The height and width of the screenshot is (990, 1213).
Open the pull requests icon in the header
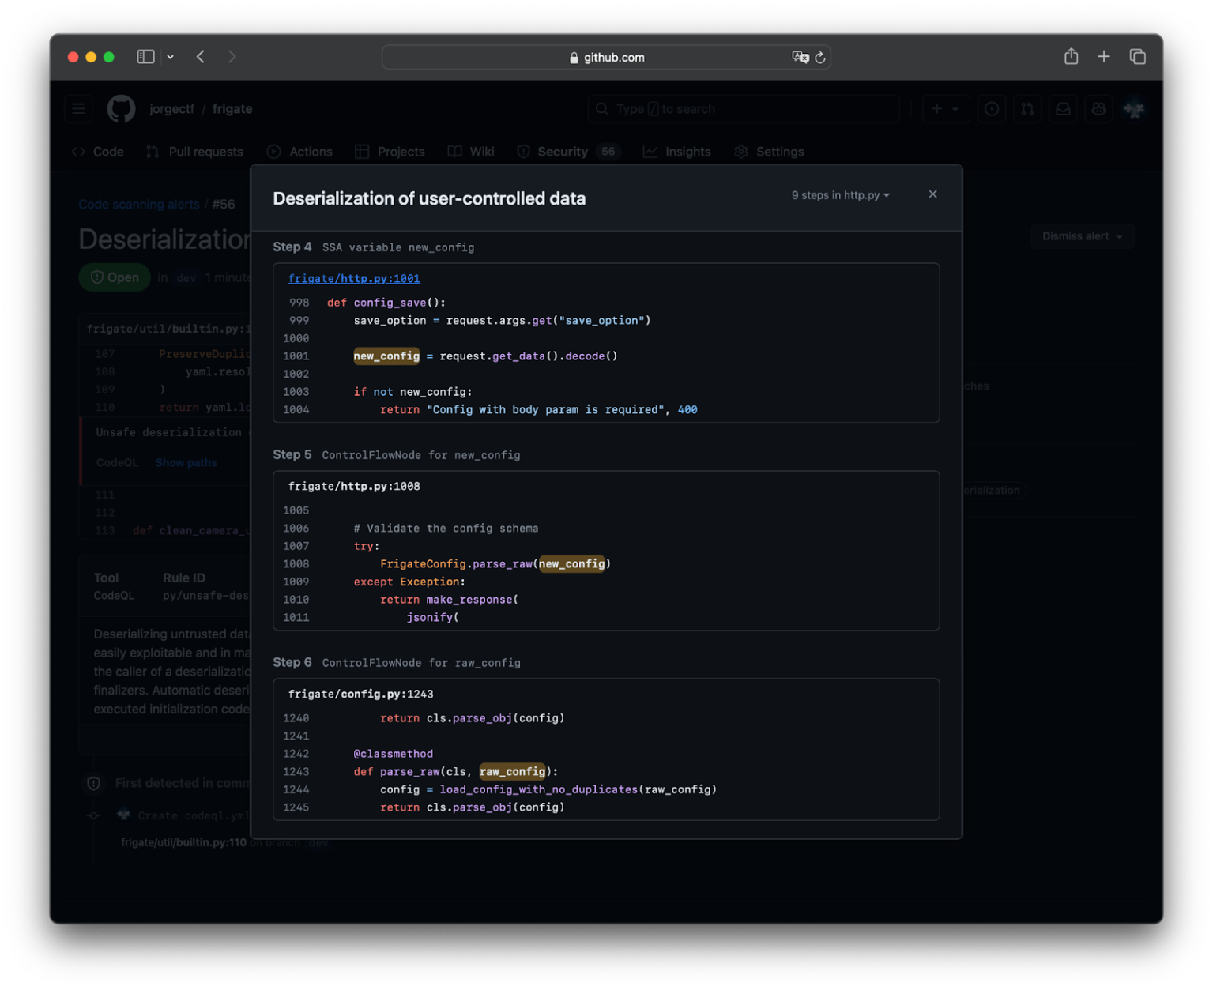[1027, 108]
